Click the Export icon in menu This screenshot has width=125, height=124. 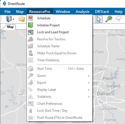(x=30, y=83)
